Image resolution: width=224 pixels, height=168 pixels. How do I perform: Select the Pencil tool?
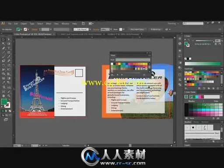[9, 56]
